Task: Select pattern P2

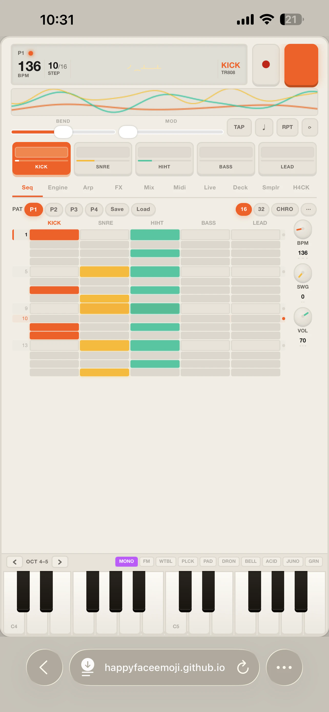Action: coord(54,209)
